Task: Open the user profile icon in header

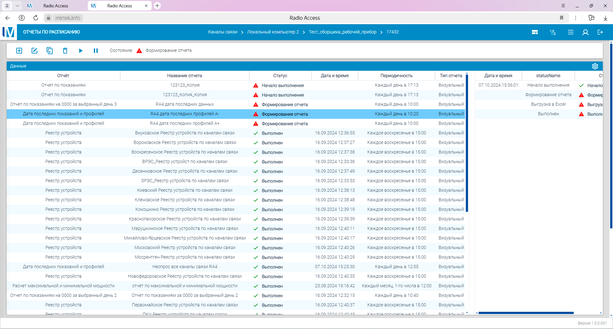Action: [x=585, y=32]
